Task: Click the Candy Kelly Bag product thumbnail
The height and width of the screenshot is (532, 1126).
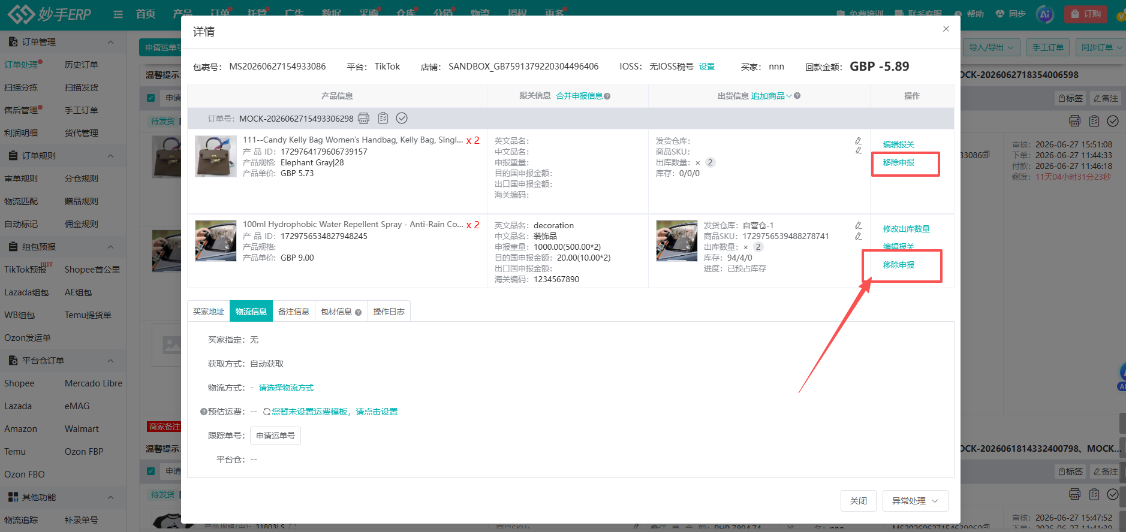Action: (x=216, y=156)
